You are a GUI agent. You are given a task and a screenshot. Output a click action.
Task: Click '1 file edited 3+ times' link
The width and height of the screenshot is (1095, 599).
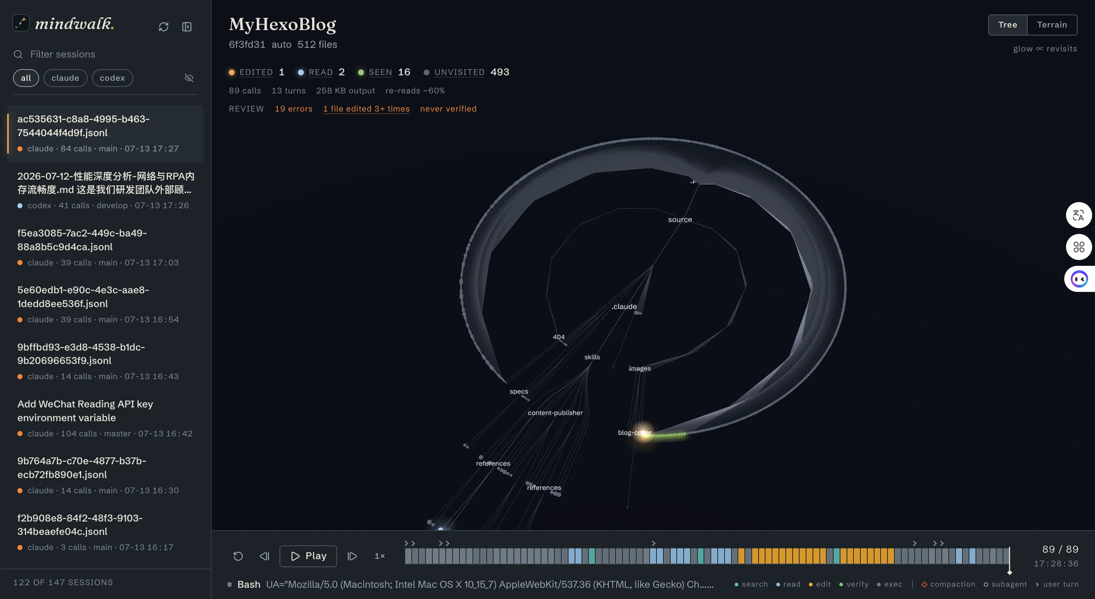tap(366, 109)
